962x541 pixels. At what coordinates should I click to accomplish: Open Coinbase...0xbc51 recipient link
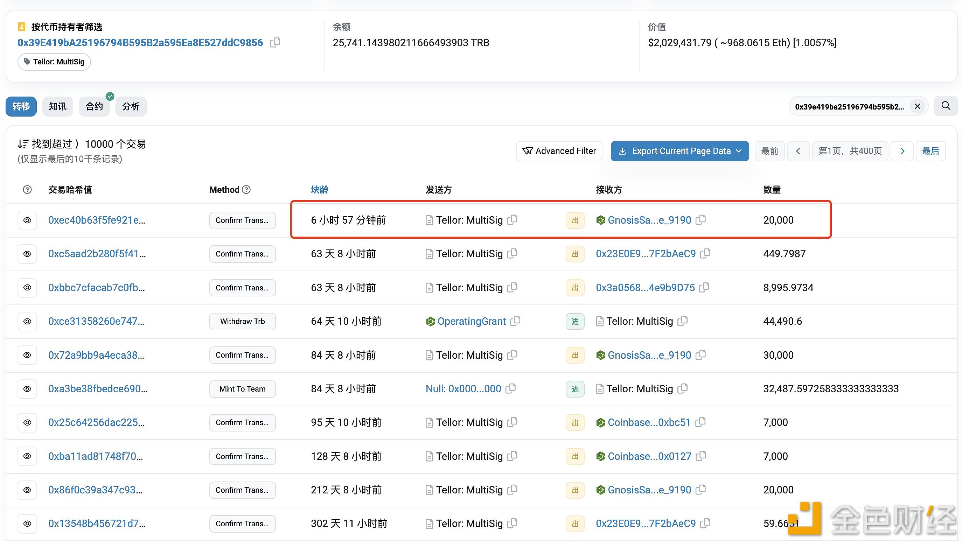[649, 422]
